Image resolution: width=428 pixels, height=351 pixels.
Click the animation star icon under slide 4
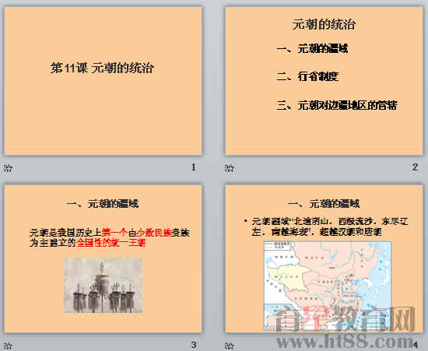point(230,346)
